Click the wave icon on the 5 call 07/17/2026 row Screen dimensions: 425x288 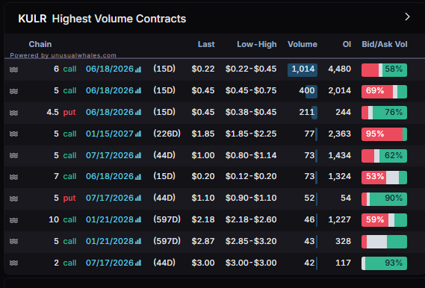click(x=14, y=156)
